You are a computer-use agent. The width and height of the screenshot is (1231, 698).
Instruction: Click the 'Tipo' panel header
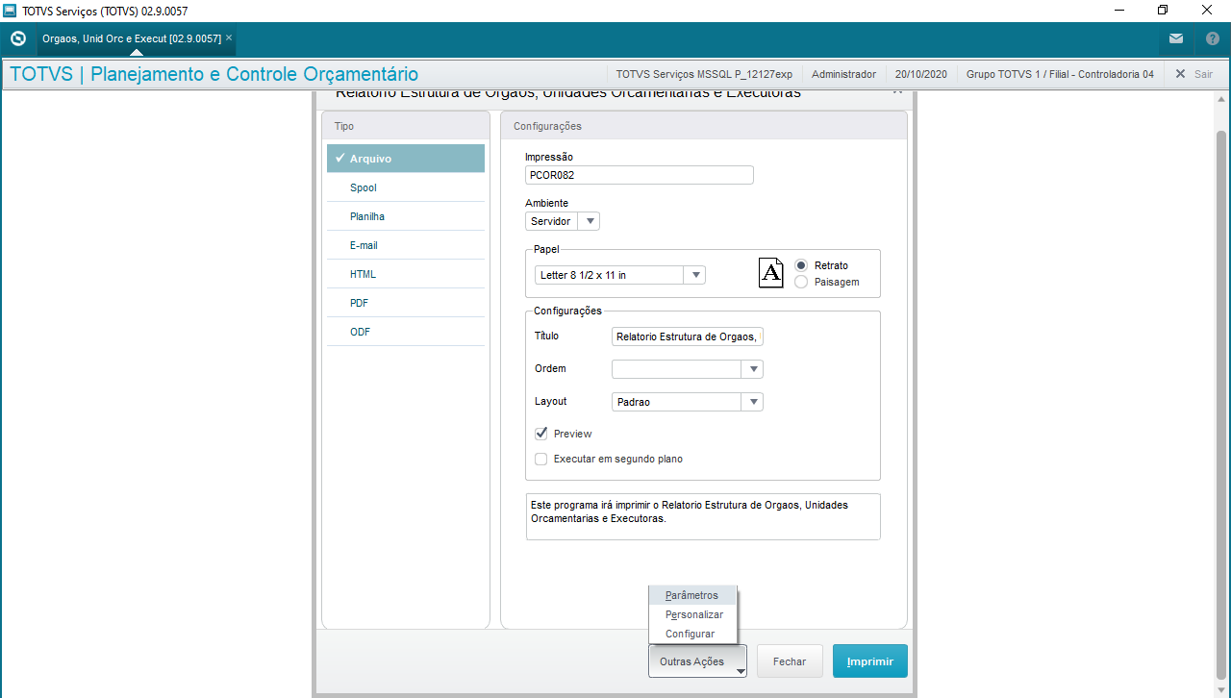click(x=406, y=126)
